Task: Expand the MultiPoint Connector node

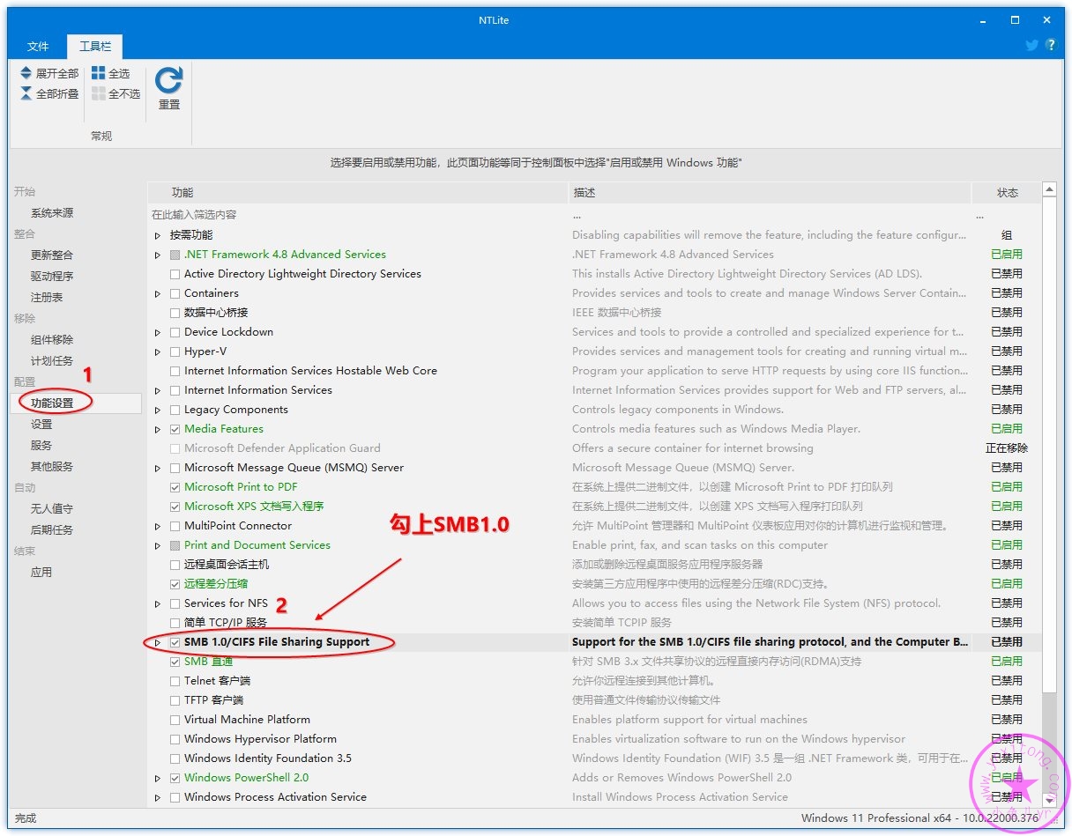Action: 158,526
